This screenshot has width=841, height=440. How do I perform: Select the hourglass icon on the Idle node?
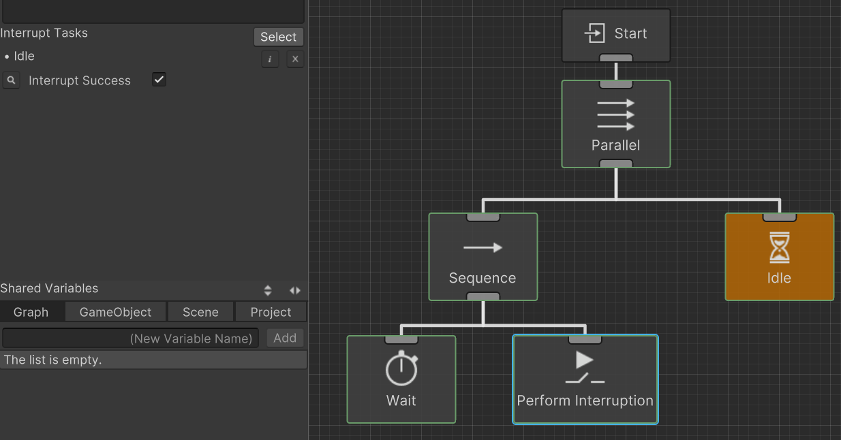coord(779,248)
